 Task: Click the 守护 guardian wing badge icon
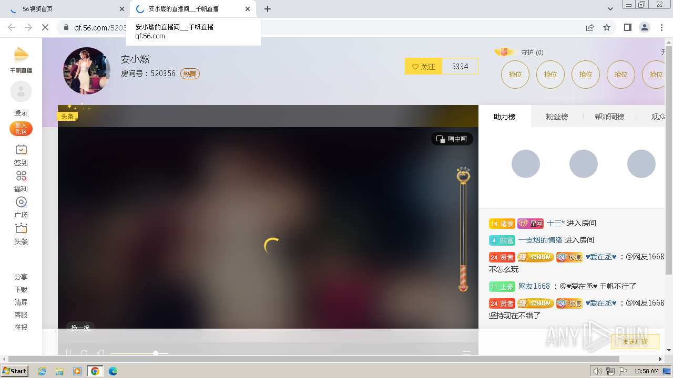pyautogui.click(x=504, y=51)
